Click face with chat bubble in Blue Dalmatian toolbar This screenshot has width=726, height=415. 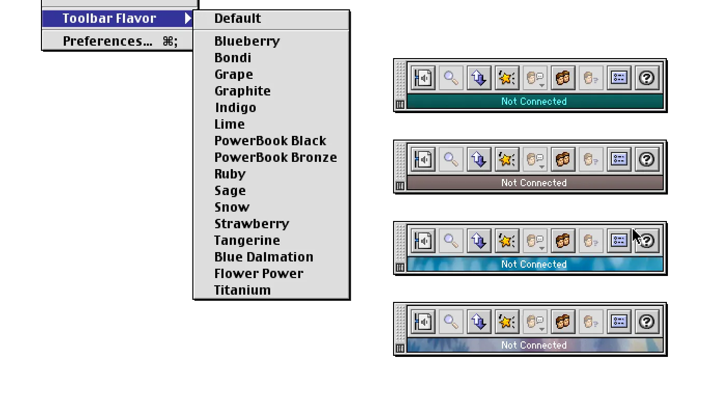(x=535, y=241)
